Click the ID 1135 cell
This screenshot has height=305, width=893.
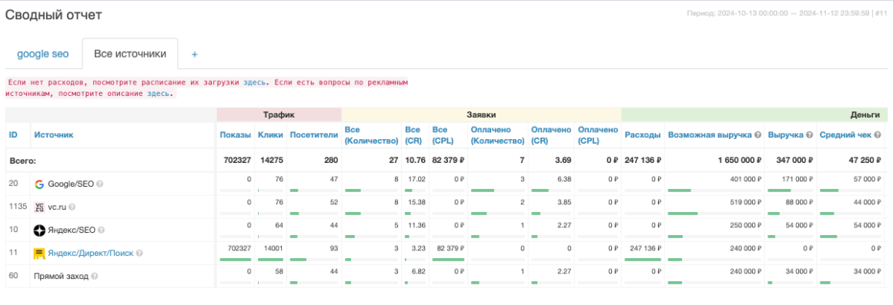coord(18,207)
